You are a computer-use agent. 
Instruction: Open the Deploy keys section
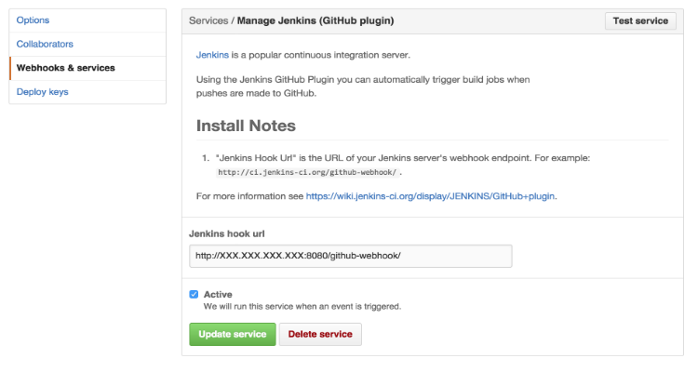[x=42, y=92]
